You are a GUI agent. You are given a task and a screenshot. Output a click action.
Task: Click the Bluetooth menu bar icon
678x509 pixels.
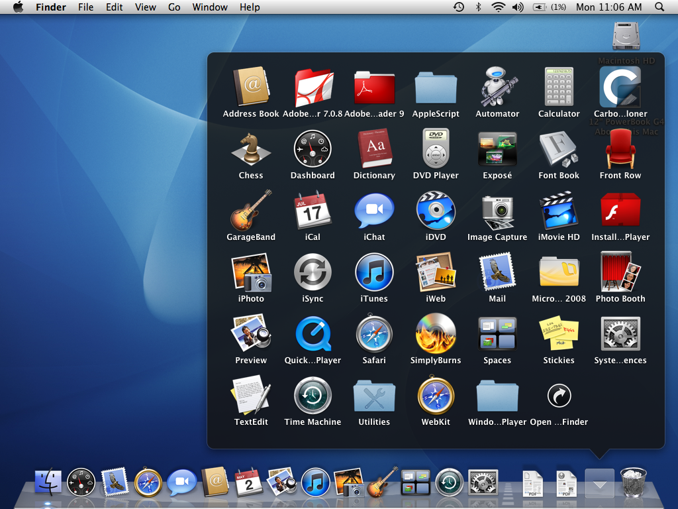tap(478, 7)
